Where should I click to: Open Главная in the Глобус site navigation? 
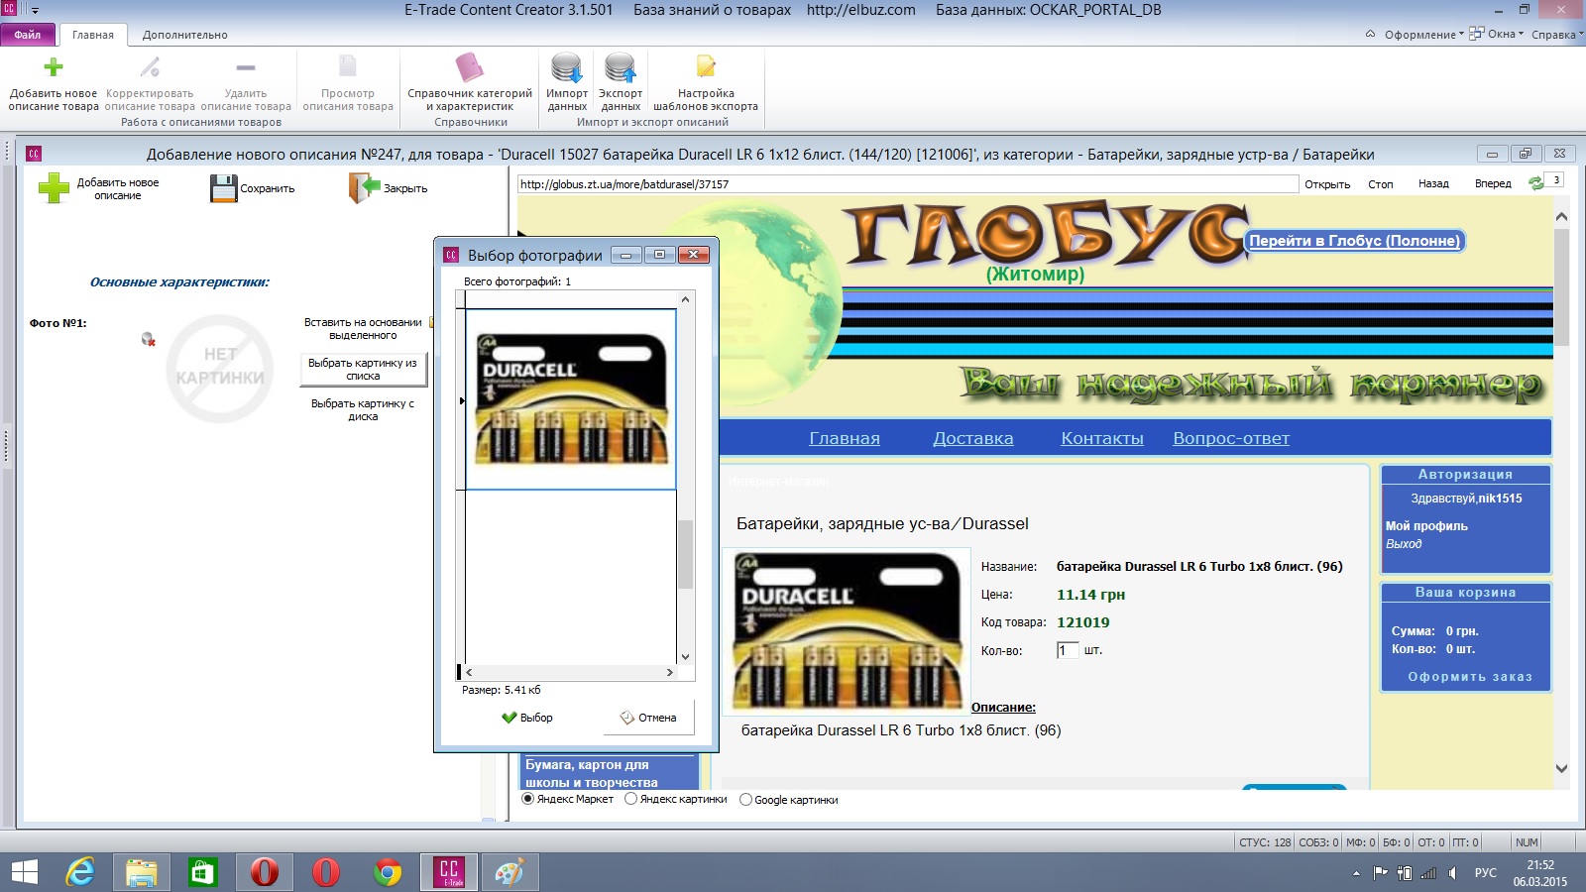tap(845, 438)
